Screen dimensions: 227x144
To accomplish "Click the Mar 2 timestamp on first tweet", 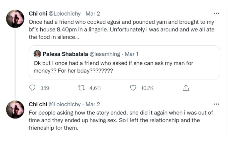I will click(x=93, y=14).
